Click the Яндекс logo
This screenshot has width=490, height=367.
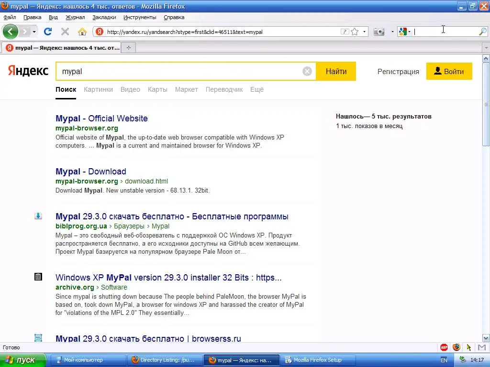tap(28, 71)
